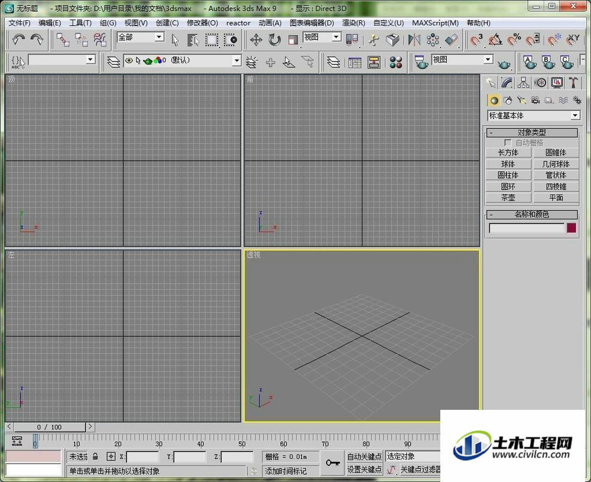
Task: Open the Material Editor spheres icon
Action: [396, 62]
